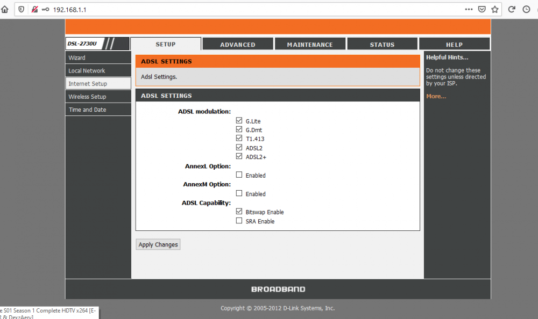Click the saved login key icon

[x=45, y=9]
